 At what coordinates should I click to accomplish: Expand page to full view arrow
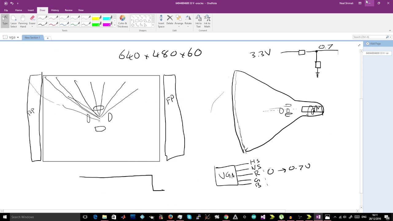coord(359,45)
